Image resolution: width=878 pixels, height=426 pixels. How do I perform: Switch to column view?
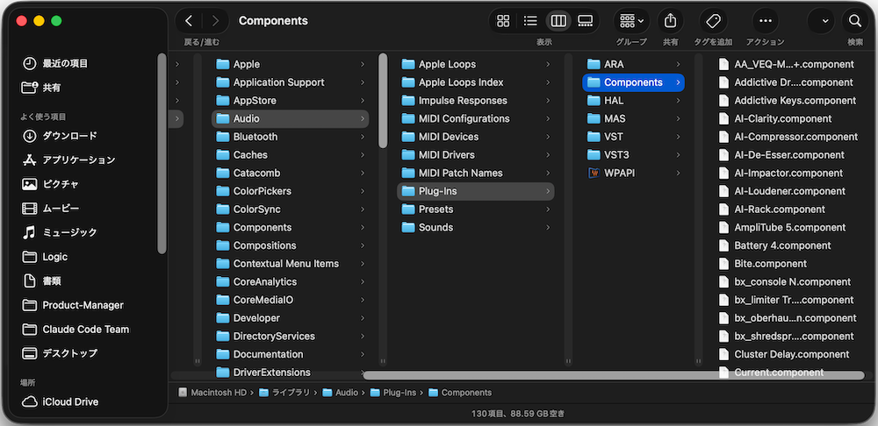click(558, 21)
